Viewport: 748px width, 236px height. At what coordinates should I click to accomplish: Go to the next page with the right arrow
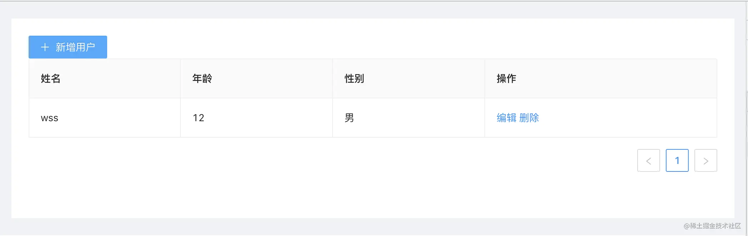(x=705, y=160)
